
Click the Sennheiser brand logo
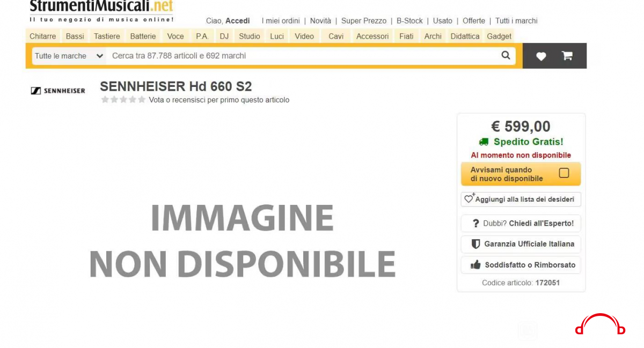pos(58,91)
